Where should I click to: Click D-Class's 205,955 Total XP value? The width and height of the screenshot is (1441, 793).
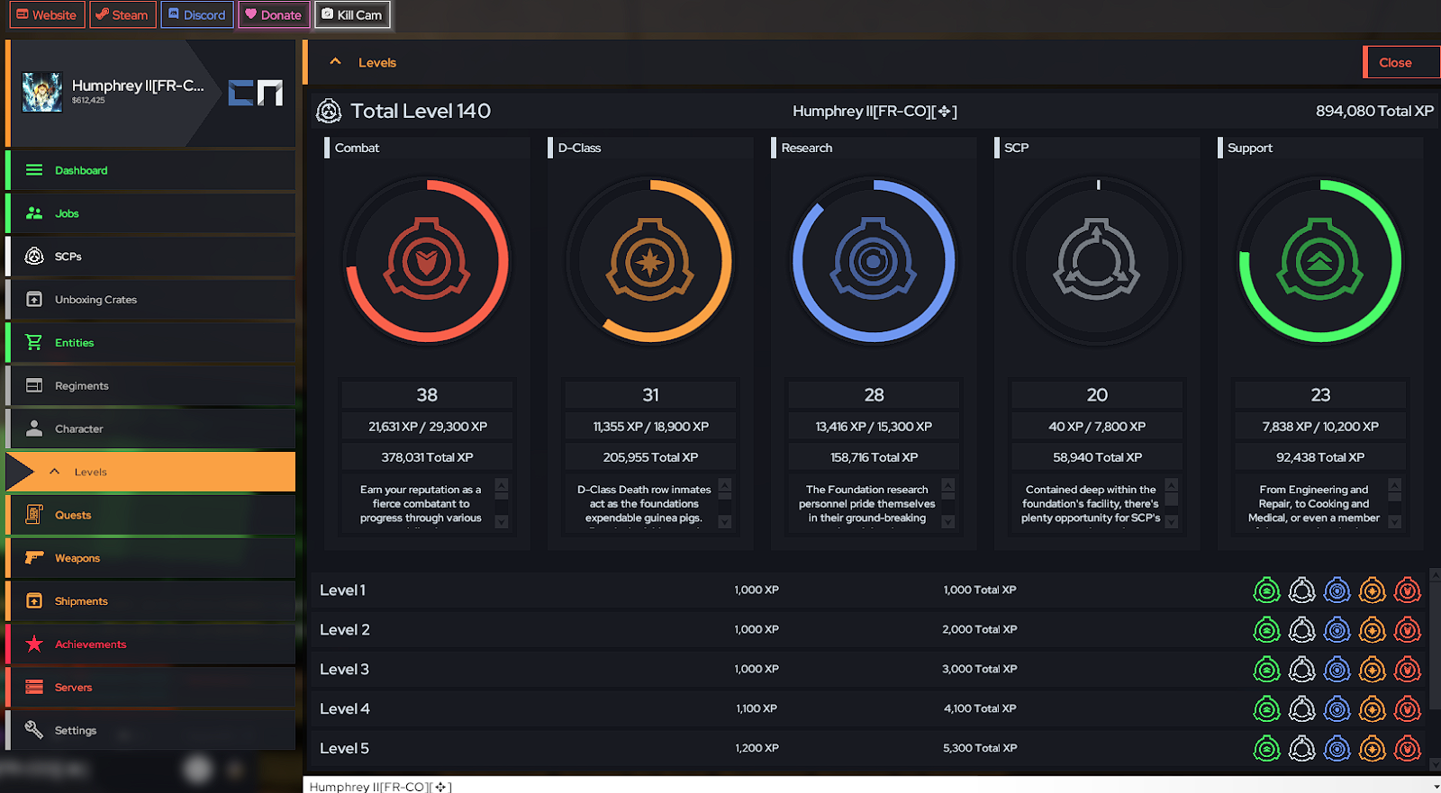[650, 457]
